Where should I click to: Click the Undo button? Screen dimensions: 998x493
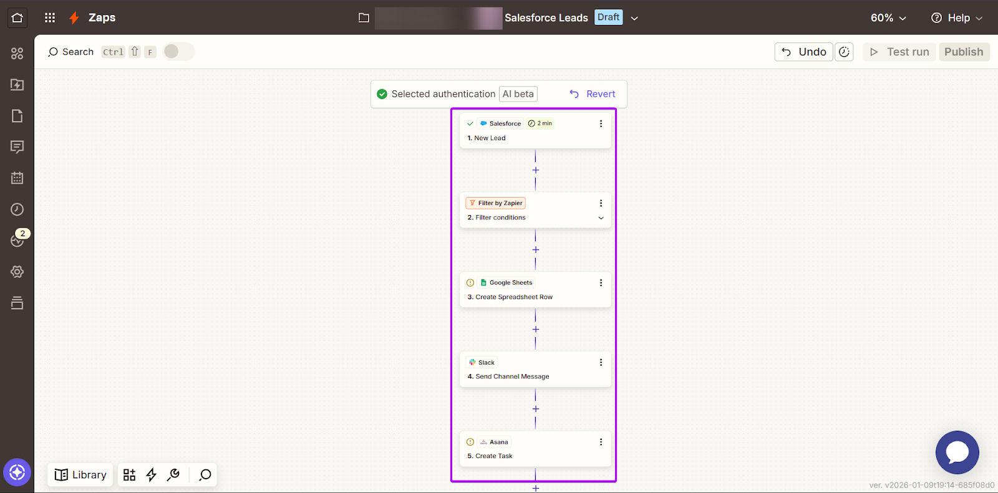point(803,52)
